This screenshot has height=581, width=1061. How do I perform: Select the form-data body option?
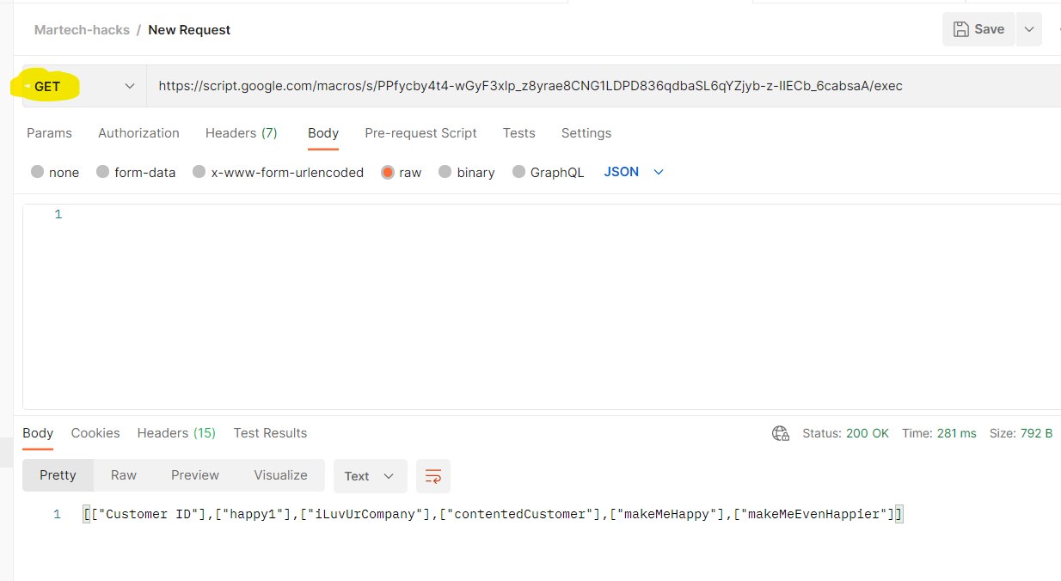136,172
